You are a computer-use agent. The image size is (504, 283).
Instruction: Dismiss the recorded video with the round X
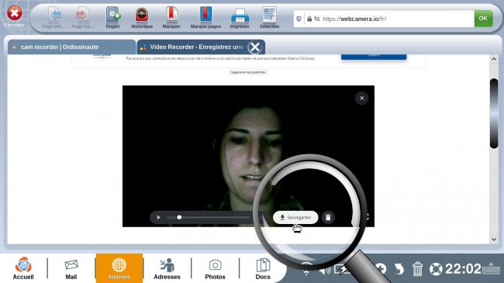coord(361,98)
